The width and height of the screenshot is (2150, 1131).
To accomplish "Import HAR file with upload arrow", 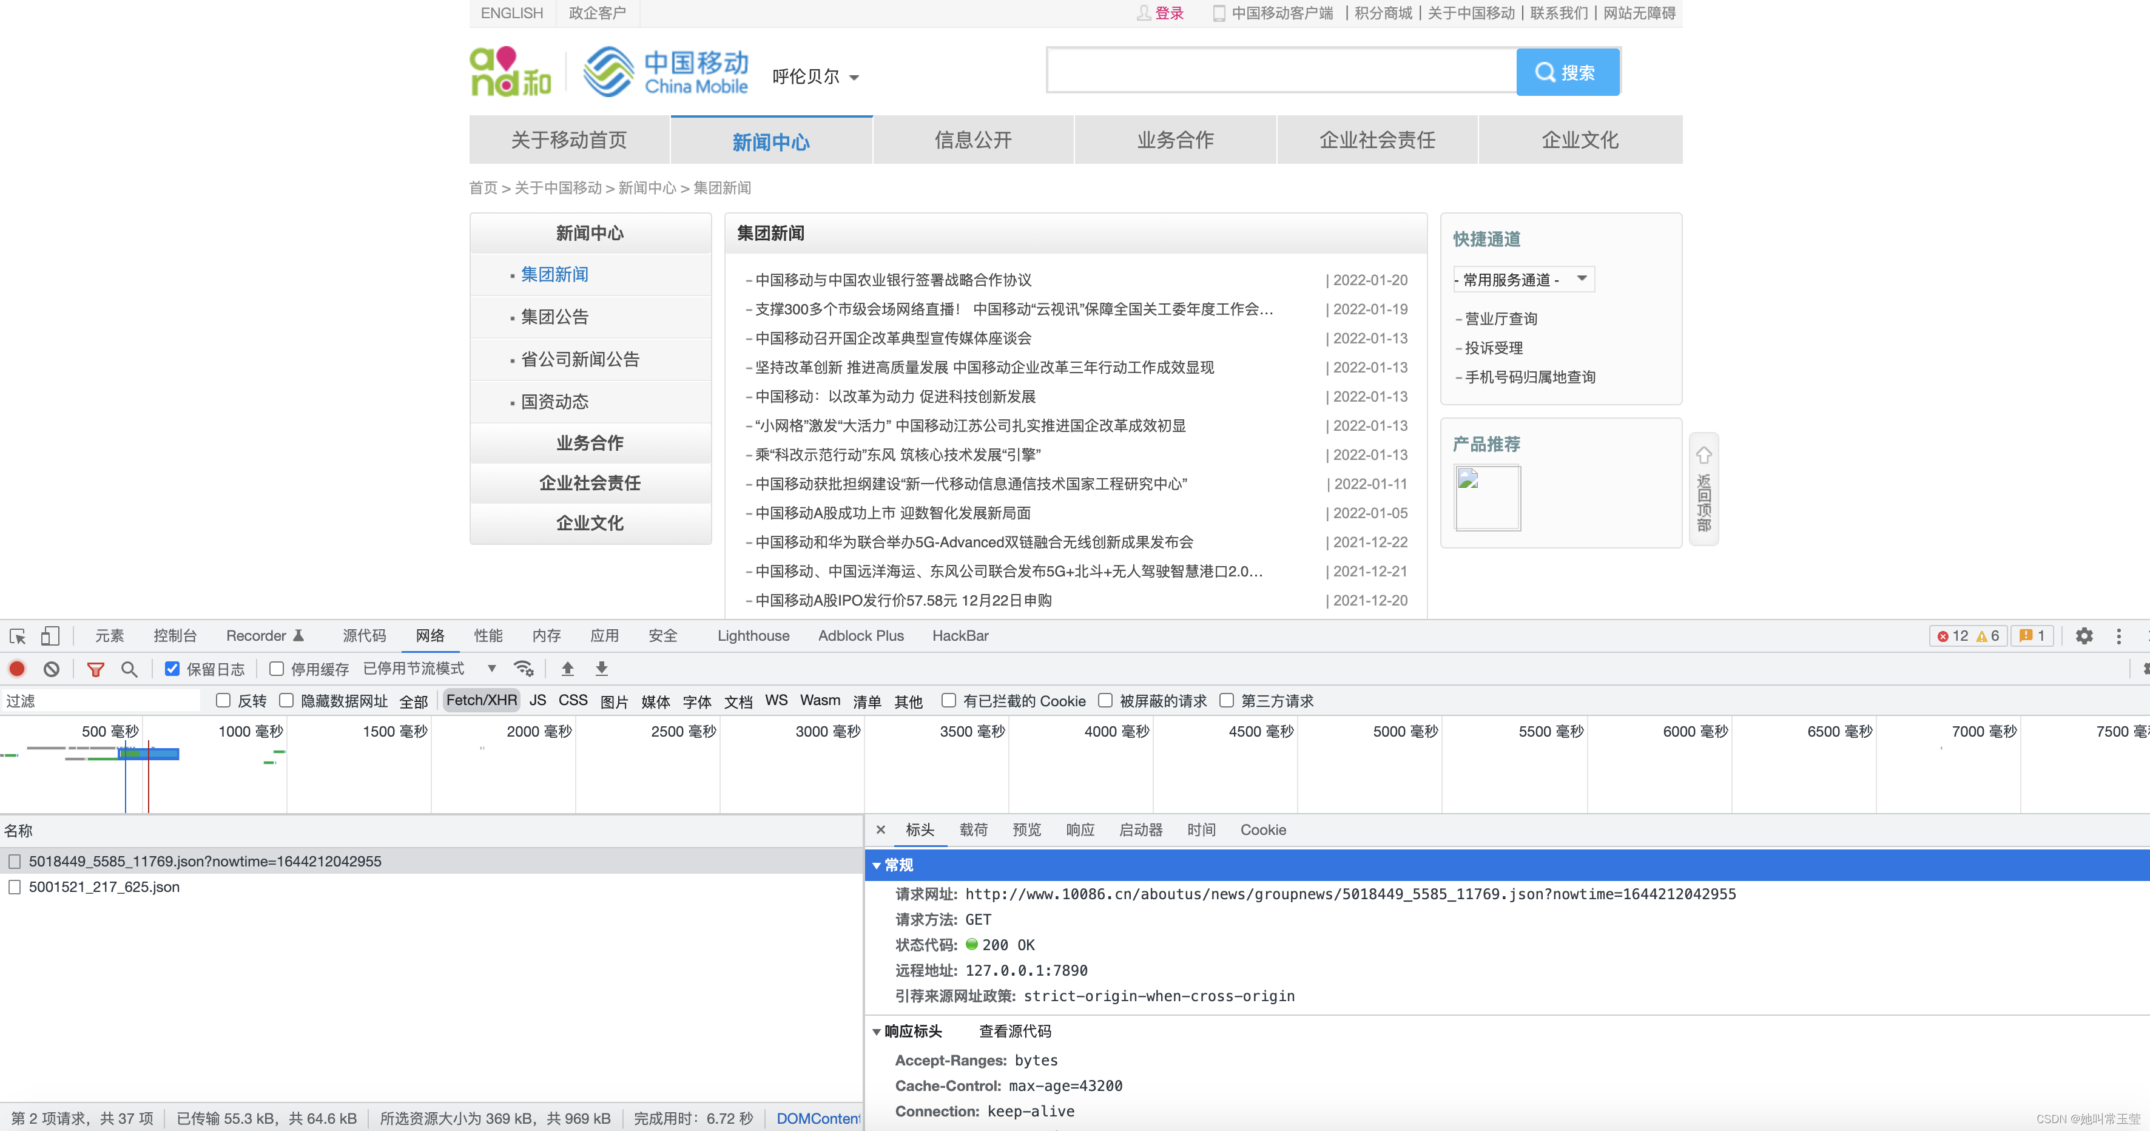I will (568, 669).
